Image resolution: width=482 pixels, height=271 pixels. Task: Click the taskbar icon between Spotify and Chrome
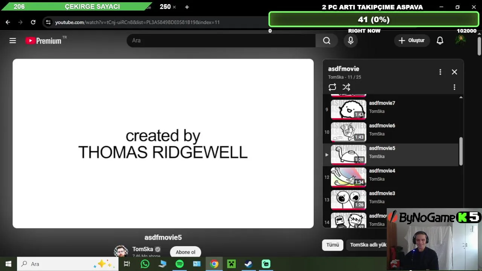pos(197,264)
